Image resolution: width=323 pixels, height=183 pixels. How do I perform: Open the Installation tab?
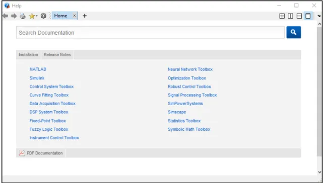[x=28, y=55]
